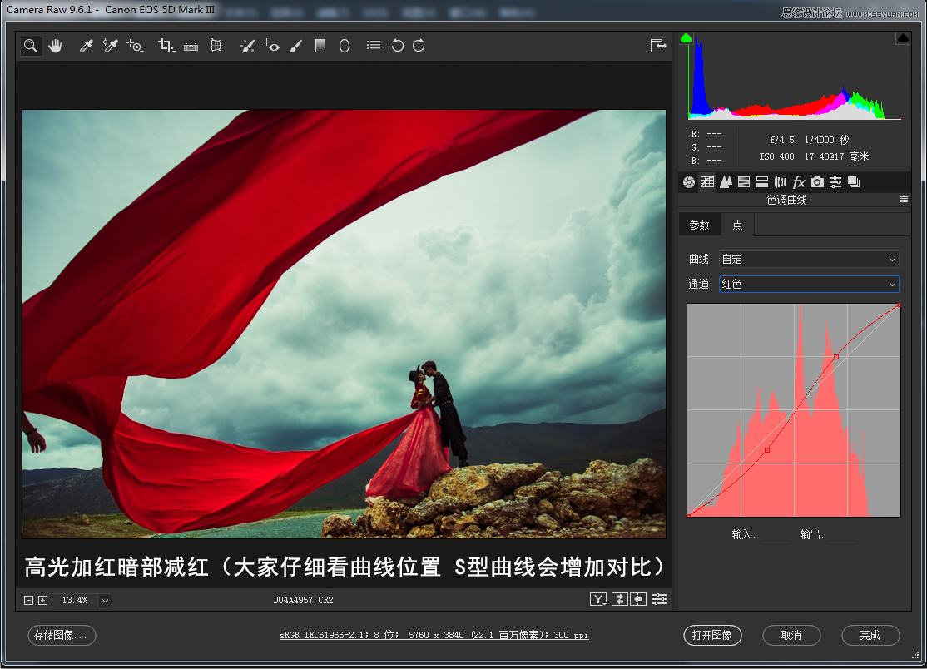927x669 pixels.
Task: Open the 色调曲线 panel flyout menu
Action: (x=904, y=200)
